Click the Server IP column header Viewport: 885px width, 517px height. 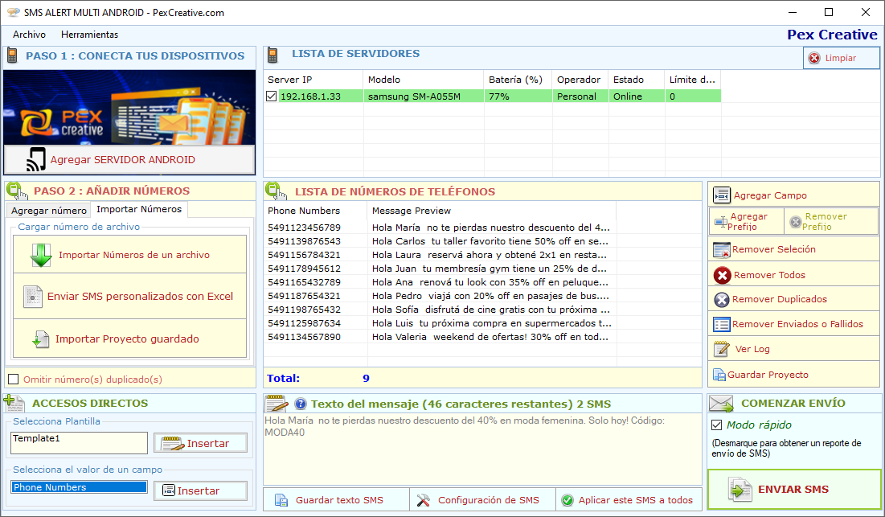[x=313, y=80]
